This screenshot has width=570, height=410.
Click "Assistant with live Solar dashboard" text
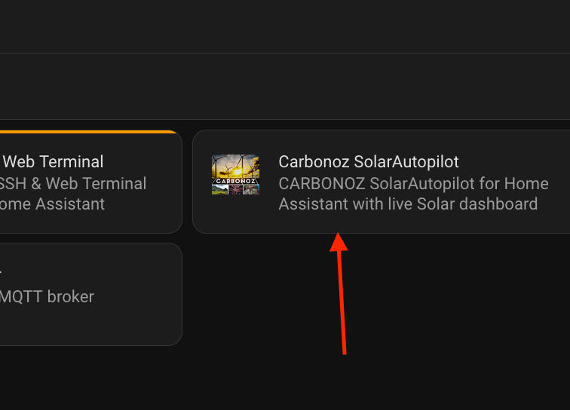point(408,203)
